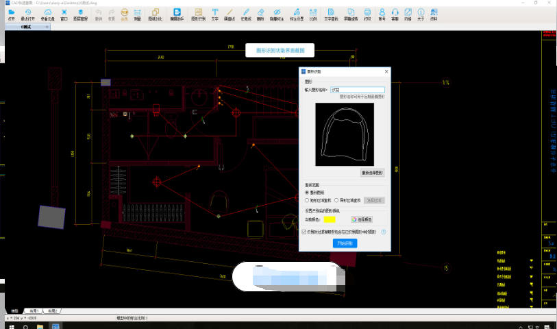Toggle the filter checkbox above 开始识别
The height and width of the screenshot is (329, 557).
[x=305, y=232]
